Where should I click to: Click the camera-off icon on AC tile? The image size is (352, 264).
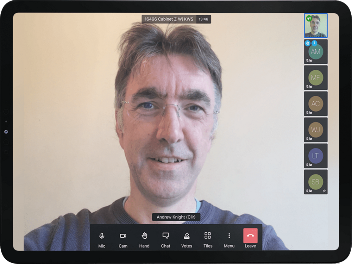311,113
